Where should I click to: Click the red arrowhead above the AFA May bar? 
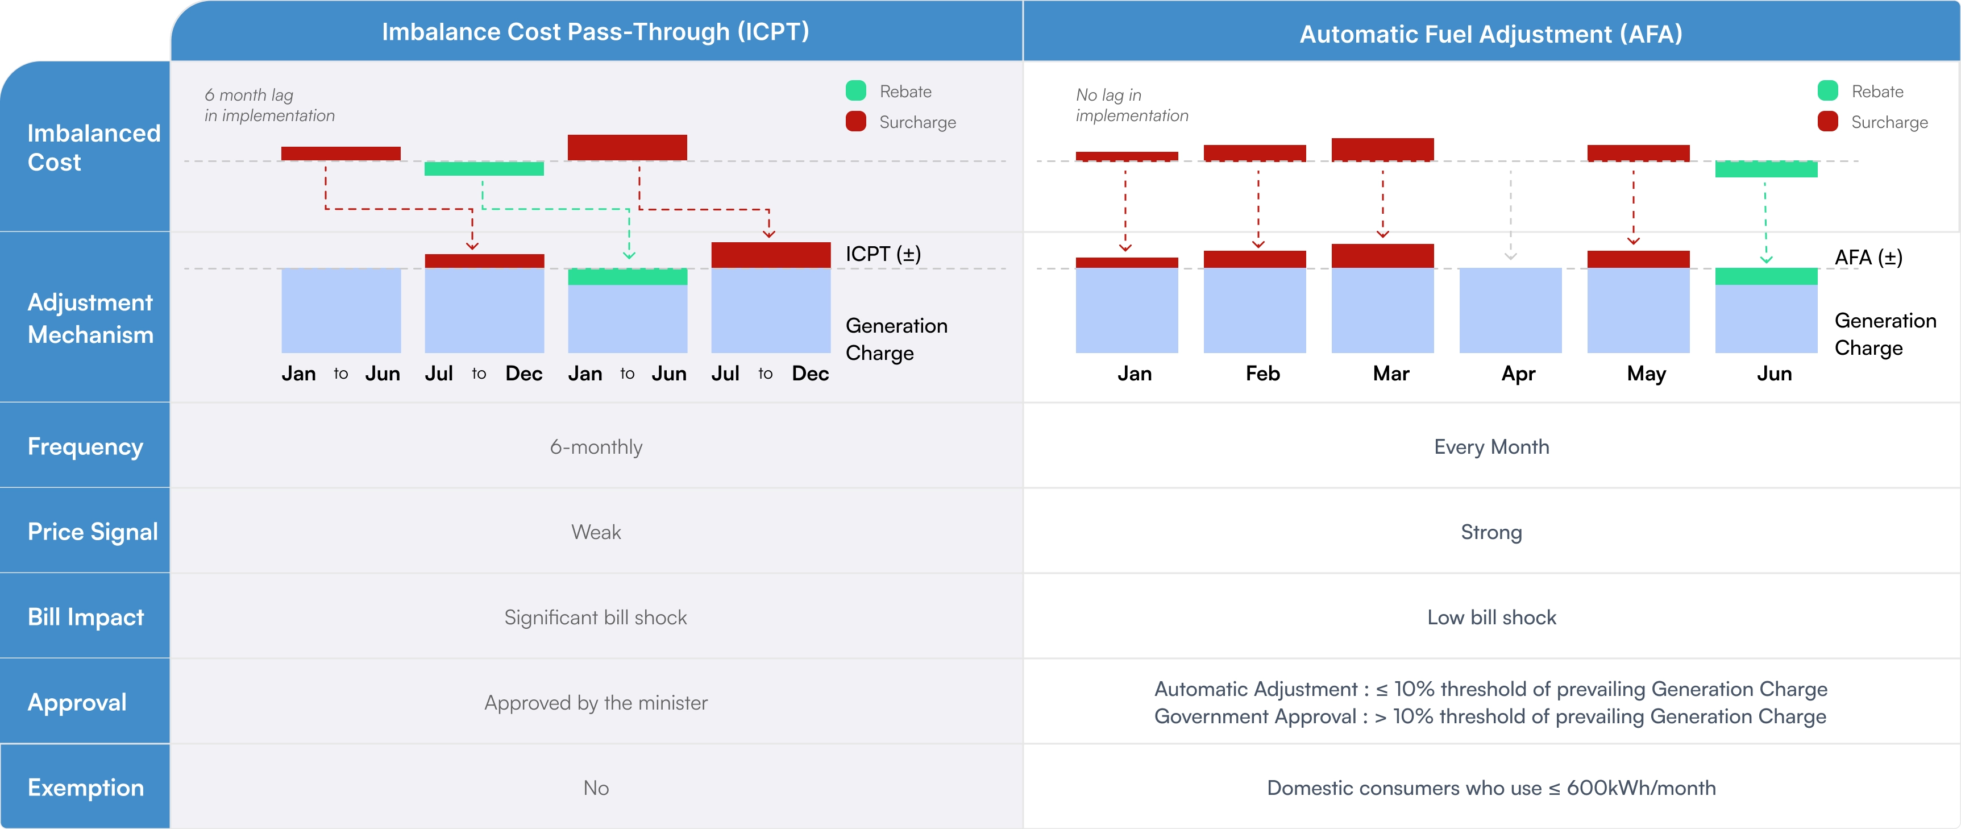pyautogui.click(x=1633, y=241)
